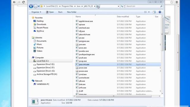Select the javac.exe file icon
This screenshot has width=190, height=107.
click(x=77, y=48)
